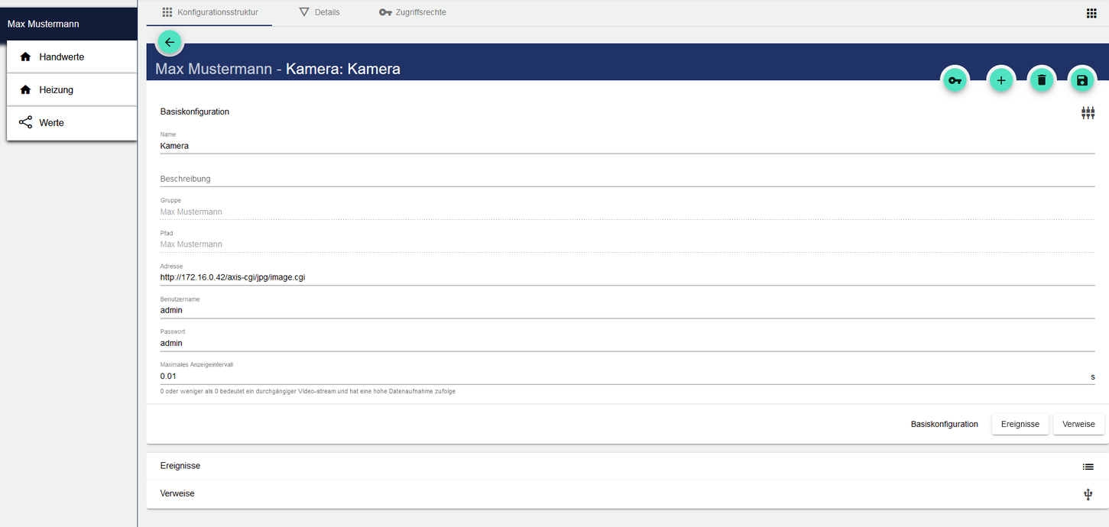Switch to the Details tab

pyautogui.click(x=319, y=12)
